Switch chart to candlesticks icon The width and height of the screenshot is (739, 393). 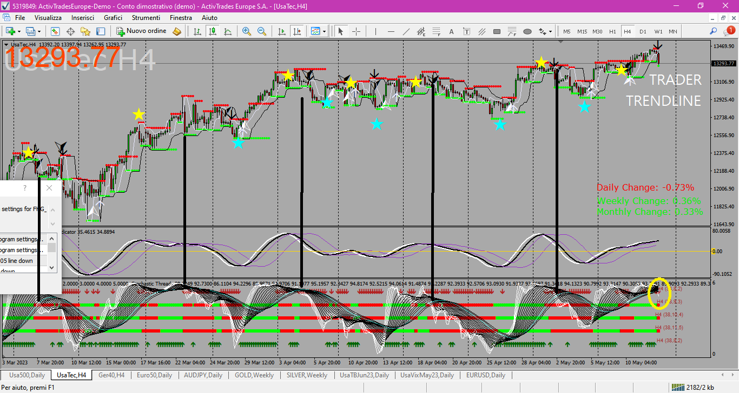pos(213,31)
